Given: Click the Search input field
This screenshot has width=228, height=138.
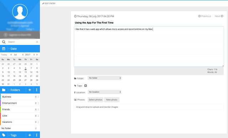Looking at the screenshot, I should coord(21,42).
